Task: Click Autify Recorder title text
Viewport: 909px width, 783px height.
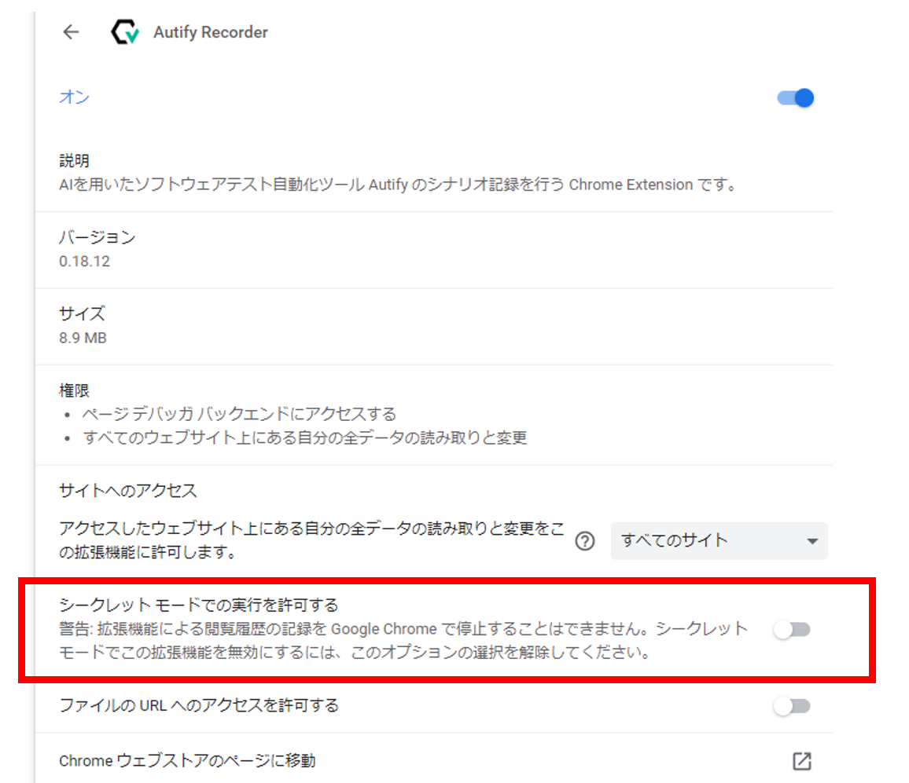Action: tap(211, 32)
